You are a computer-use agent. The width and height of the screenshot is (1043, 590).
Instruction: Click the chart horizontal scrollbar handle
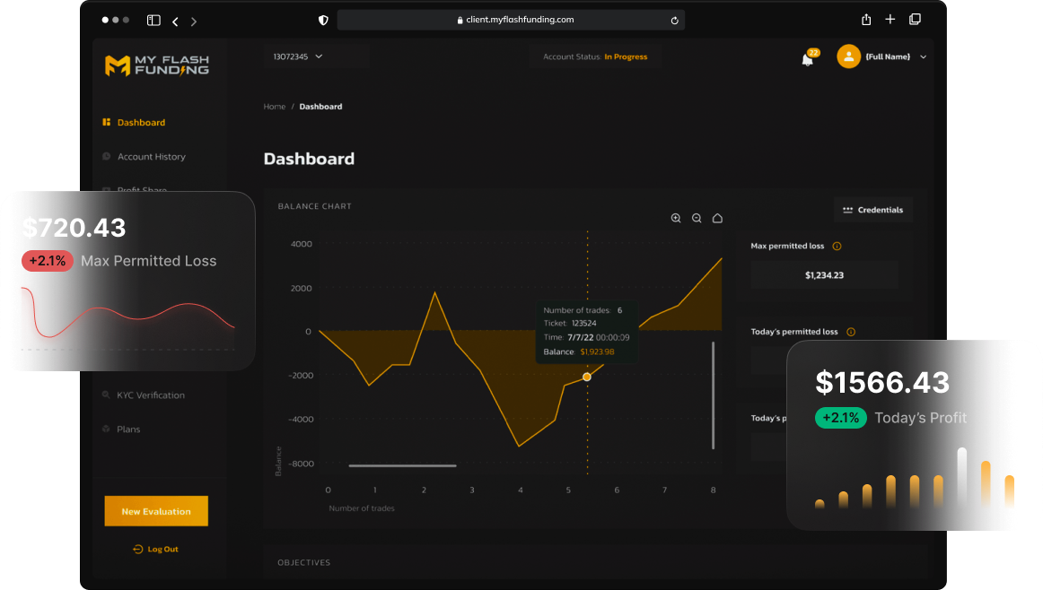(402, 465)
